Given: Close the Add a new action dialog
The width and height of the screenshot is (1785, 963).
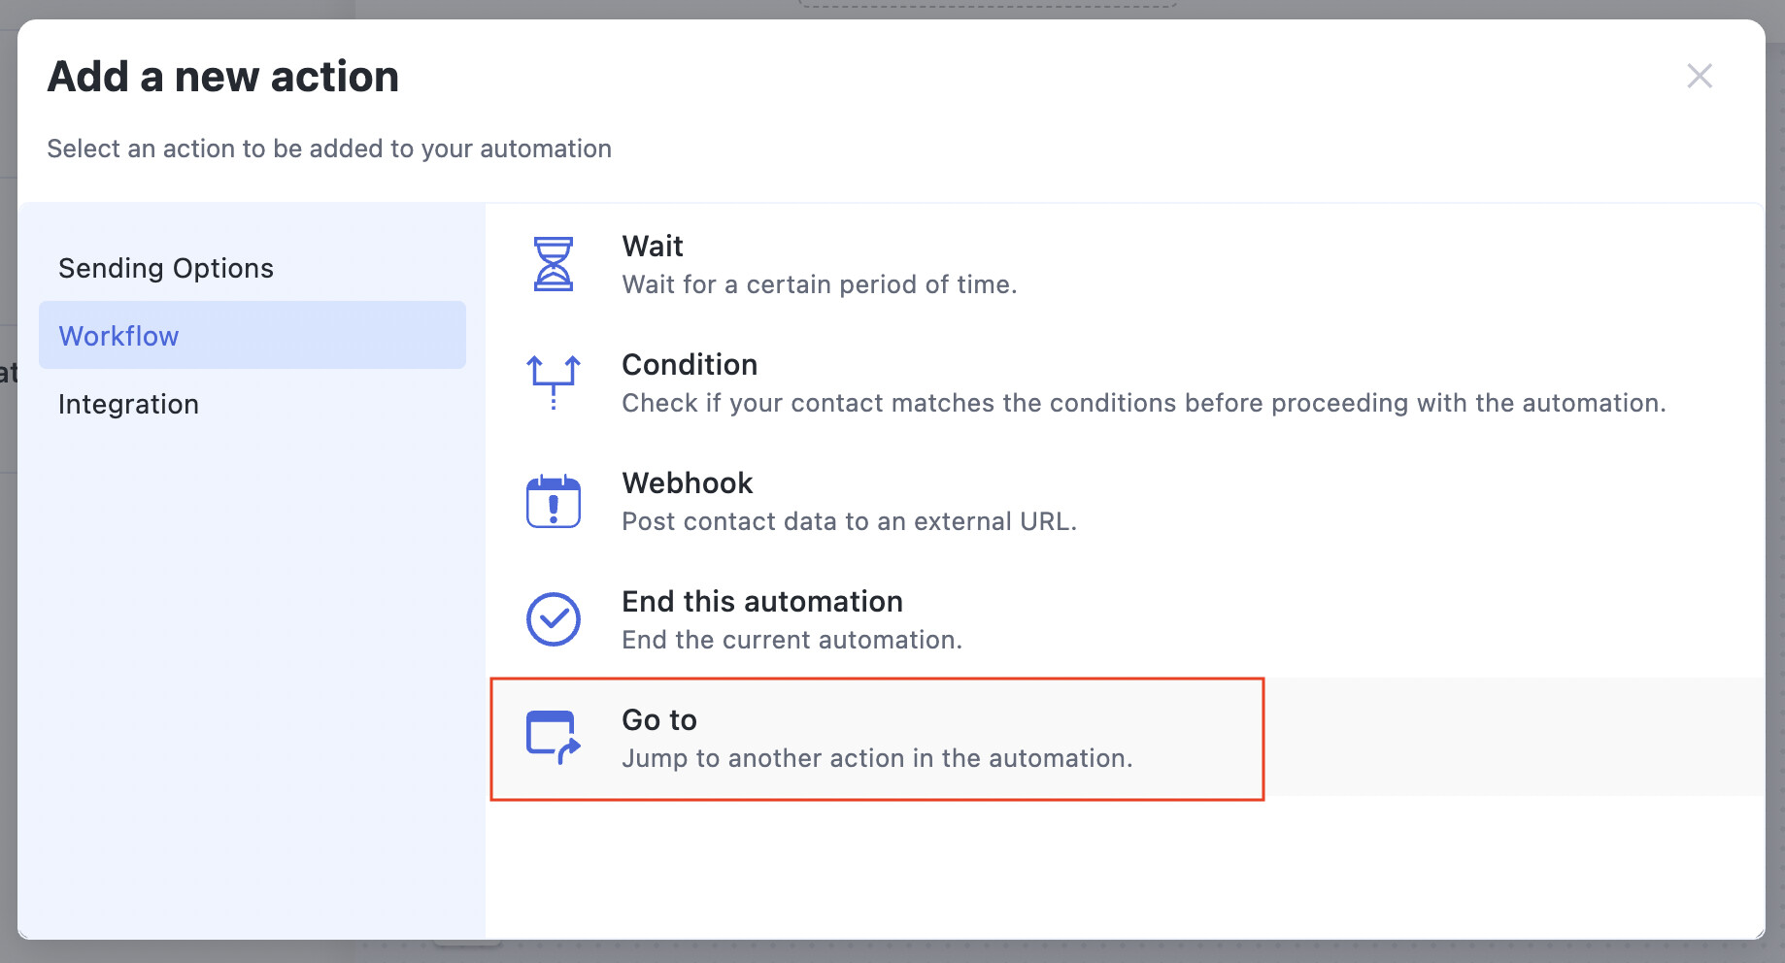Looking at the screenshot, I should point(1700,76).
